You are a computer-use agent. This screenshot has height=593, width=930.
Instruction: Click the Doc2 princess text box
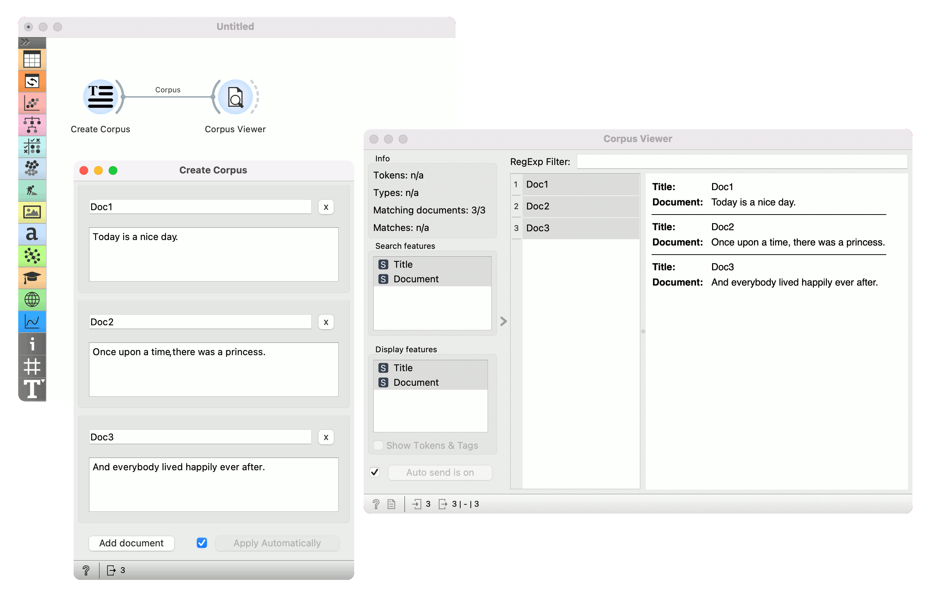pos(214,369)
